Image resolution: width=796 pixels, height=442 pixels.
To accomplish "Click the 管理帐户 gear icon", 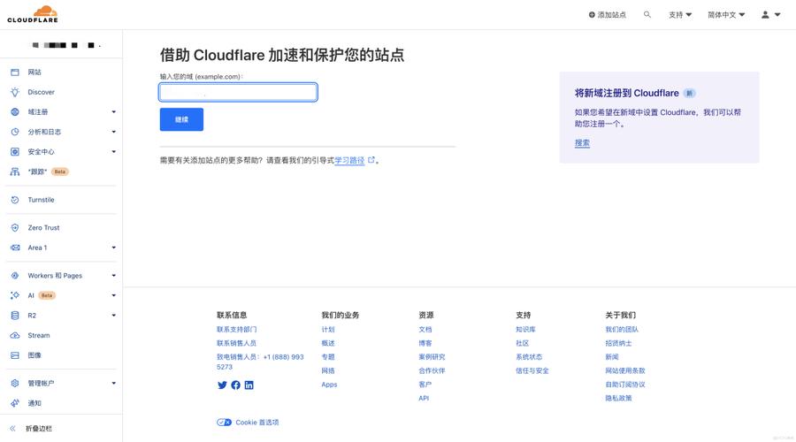I will coord(15,383).
